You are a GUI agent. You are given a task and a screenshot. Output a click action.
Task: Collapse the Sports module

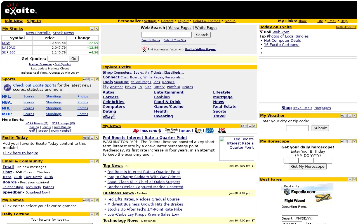point(92,79)
